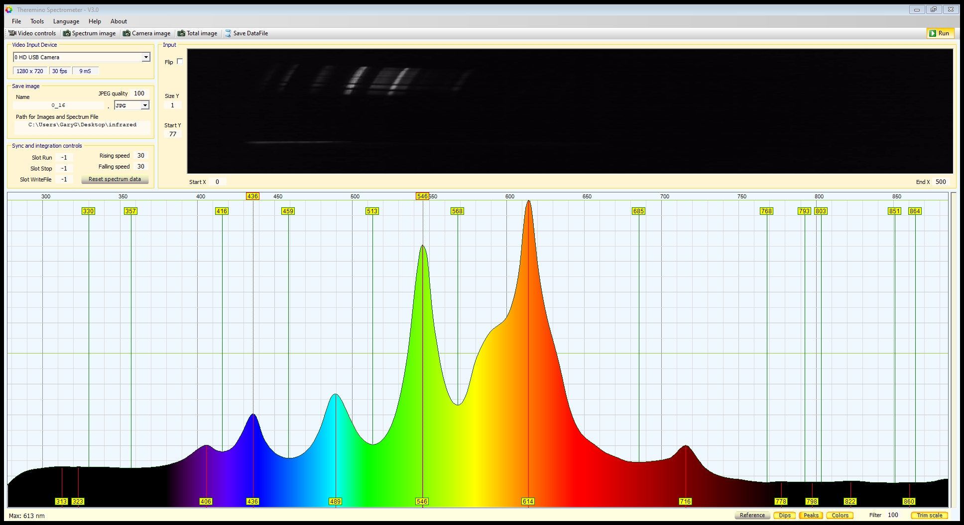Click the Spectrum image camera icon
This screenshot has width=964, height=525.
click(67, 33)
